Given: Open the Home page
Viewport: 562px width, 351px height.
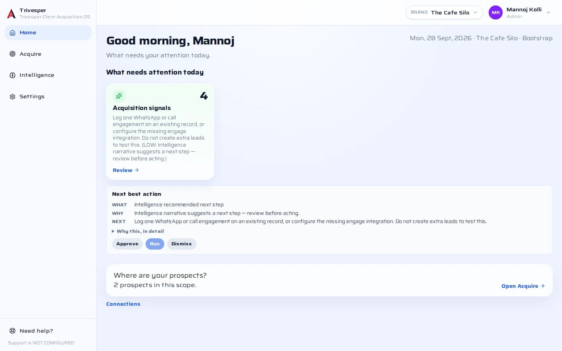Looking at the screenshot, I should coord(48,33).
